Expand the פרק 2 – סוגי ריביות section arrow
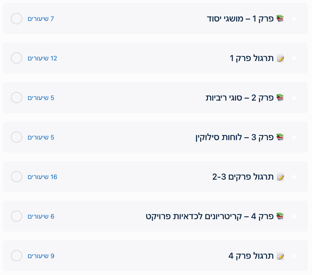 pos(295,98)
